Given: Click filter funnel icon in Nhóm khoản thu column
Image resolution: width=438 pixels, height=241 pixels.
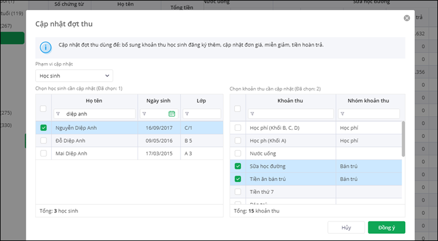Looking at the screenshot, I should [342, 114].
